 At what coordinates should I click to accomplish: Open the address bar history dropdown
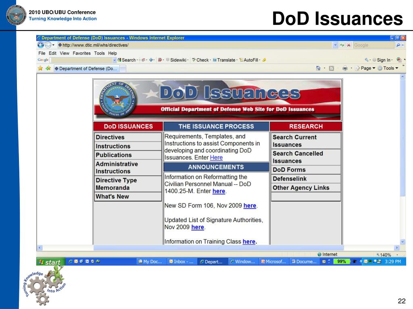coord(335,45)
